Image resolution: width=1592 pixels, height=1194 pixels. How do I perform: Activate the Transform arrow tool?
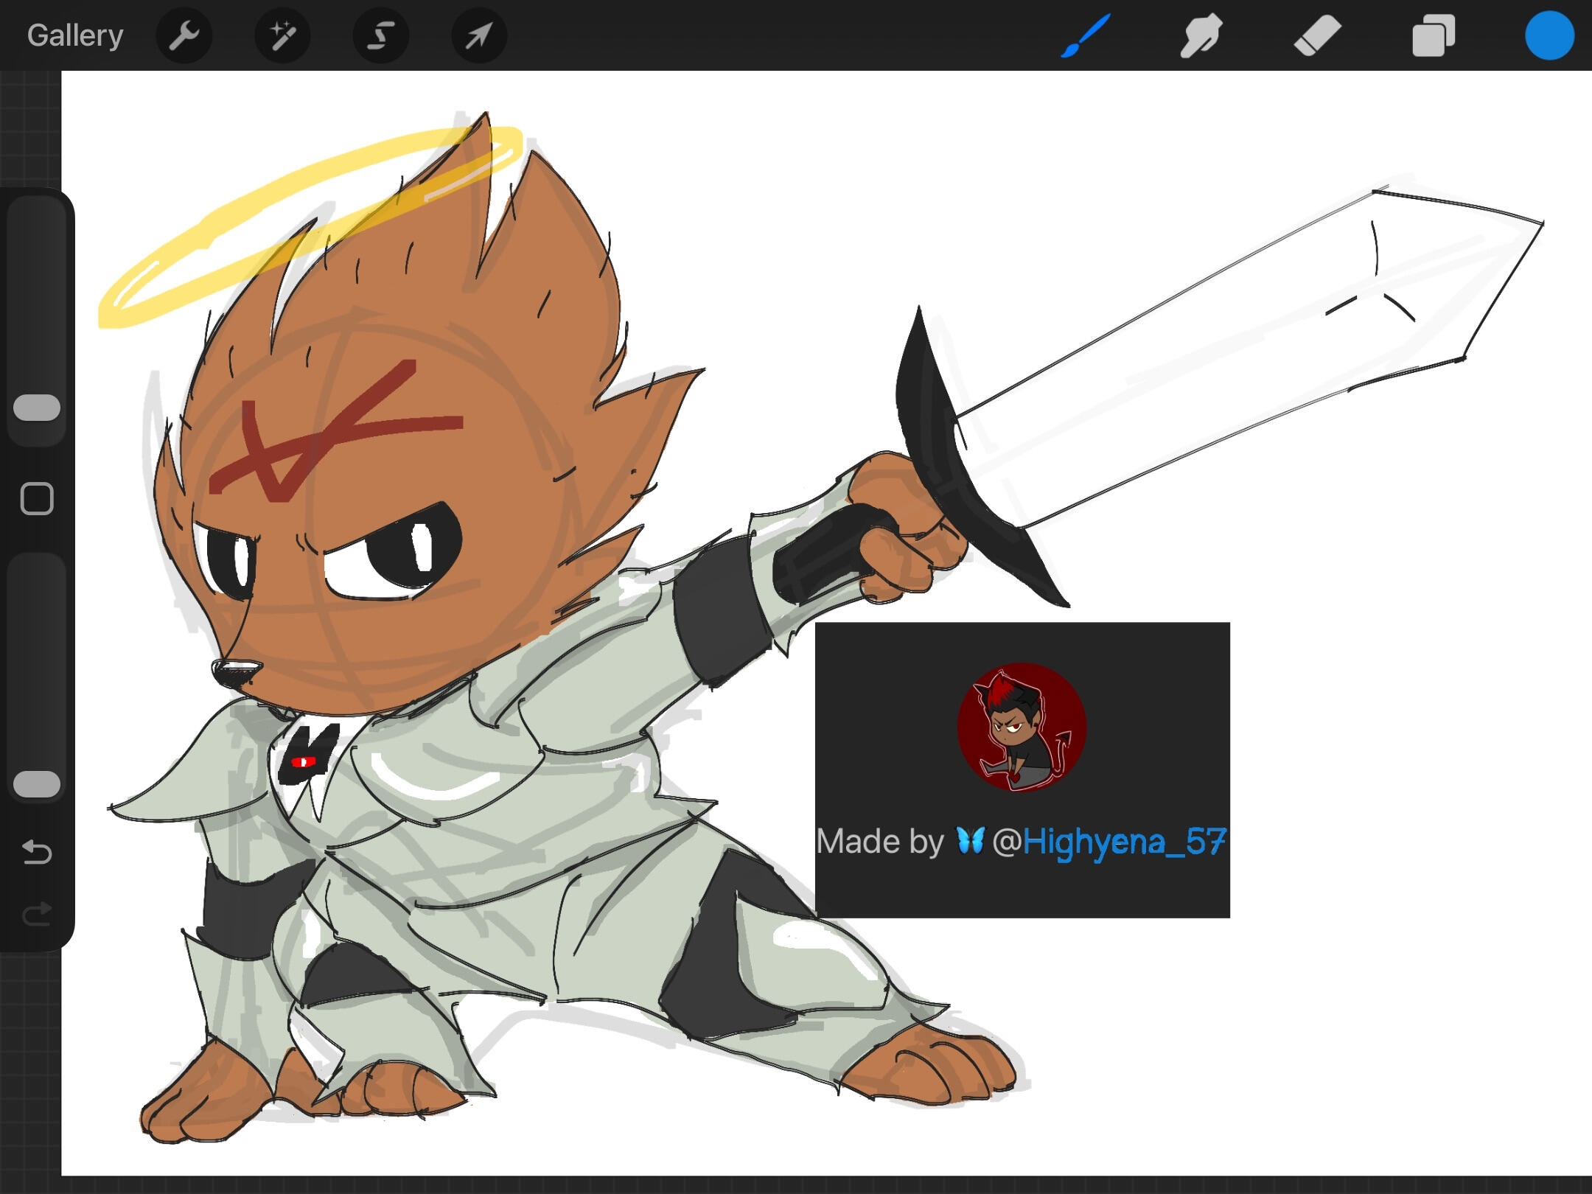click(x=478, y=35)
